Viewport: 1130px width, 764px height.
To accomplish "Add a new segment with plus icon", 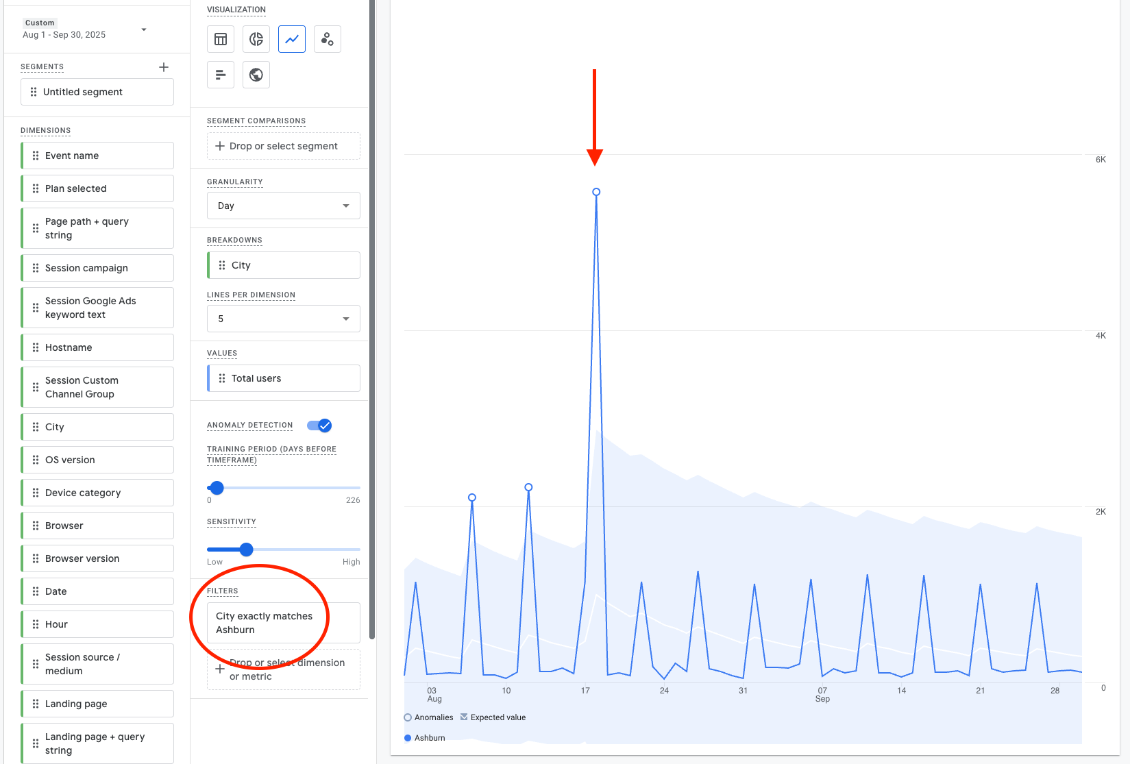I will pos(164,67).
